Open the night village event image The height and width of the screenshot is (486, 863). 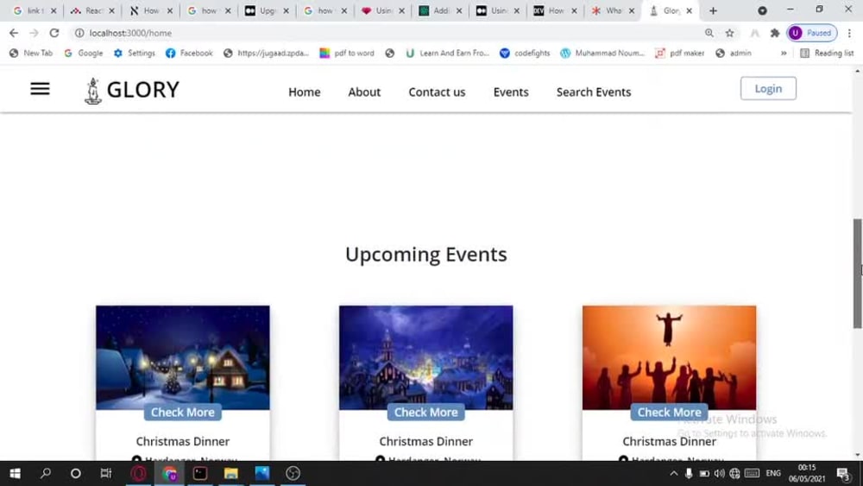pyautogui.click(x=426, y=356)
